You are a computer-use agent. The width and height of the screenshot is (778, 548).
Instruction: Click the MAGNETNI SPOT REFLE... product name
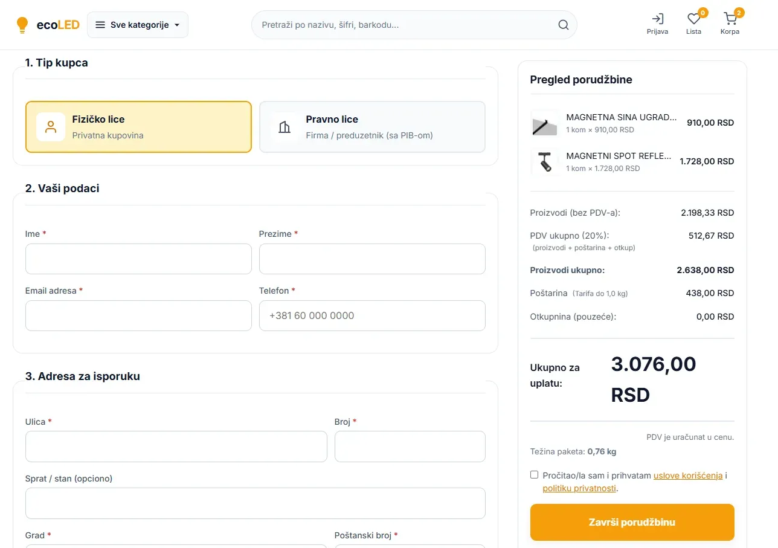point(619,156)
